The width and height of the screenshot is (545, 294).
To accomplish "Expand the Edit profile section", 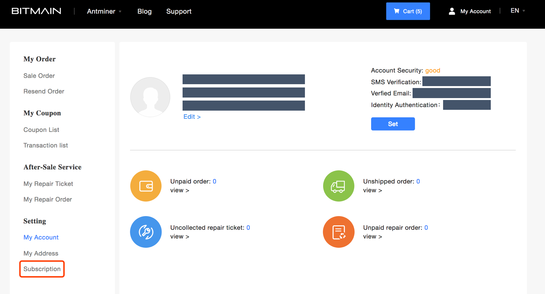I will pyautogui.click(x=192, y=117).
